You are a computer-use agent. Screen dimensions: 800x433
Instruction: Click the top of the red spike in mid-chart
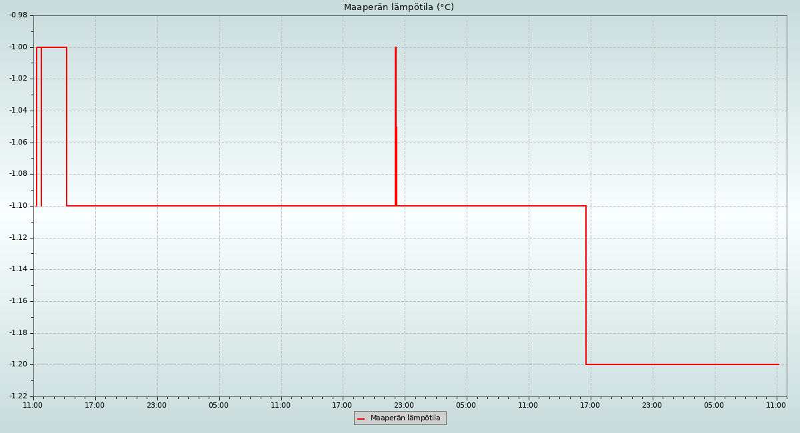coord(395,48)
